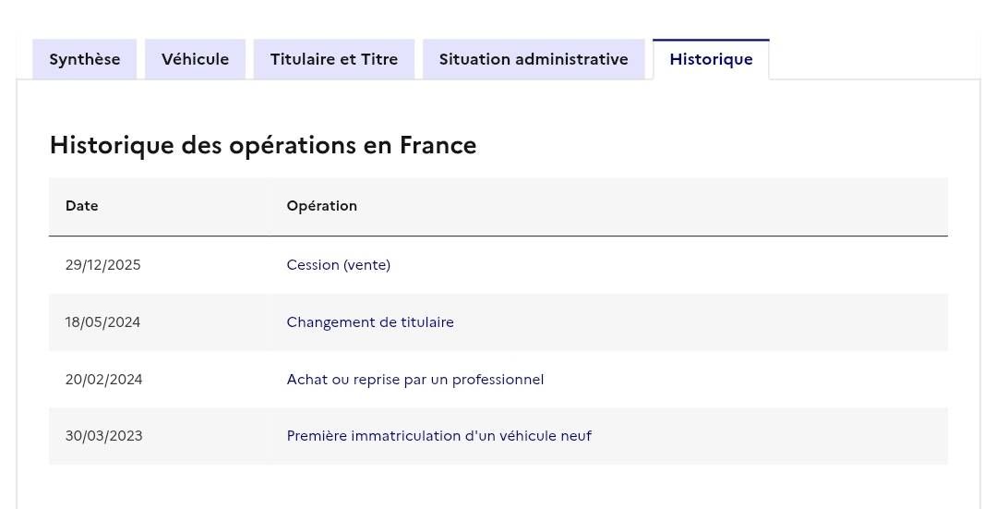Image resolution: width=996 pixels, height=509 pixels.
Task: Click the word professionnel in the third row
Action: [498, 380]
